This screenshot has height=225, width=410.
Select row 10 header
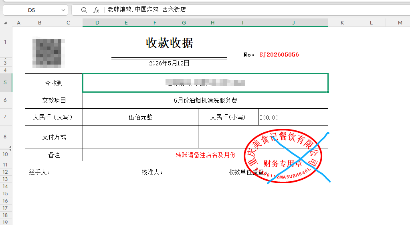point(5,154)
